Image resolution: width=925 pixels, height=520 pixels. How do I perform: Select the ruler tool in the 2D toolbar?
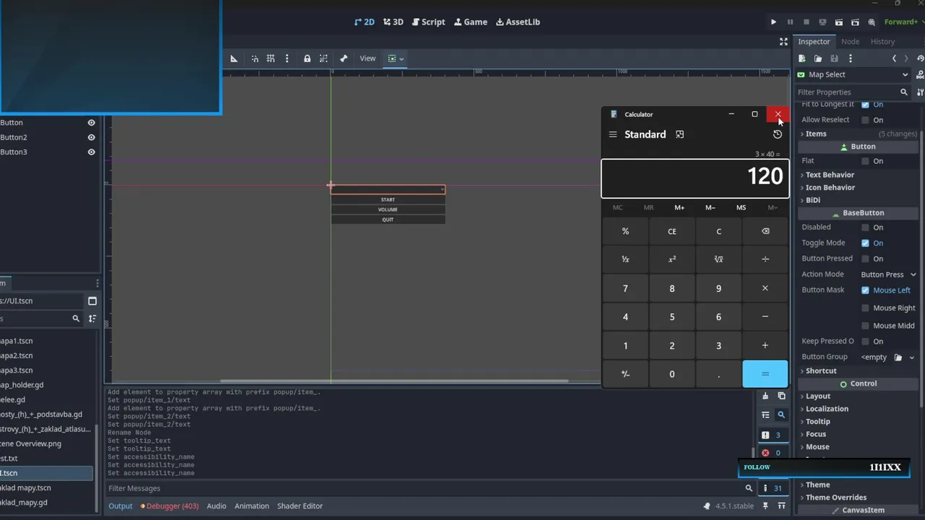pos(234,58)
